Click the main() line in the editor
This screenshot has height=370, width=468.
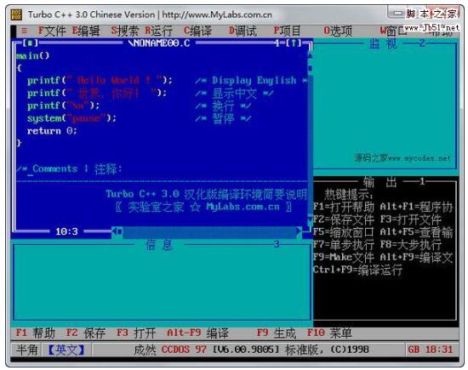(32, 55)
